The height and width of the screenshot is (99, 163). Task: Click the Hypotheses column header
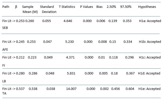(147, 7)
